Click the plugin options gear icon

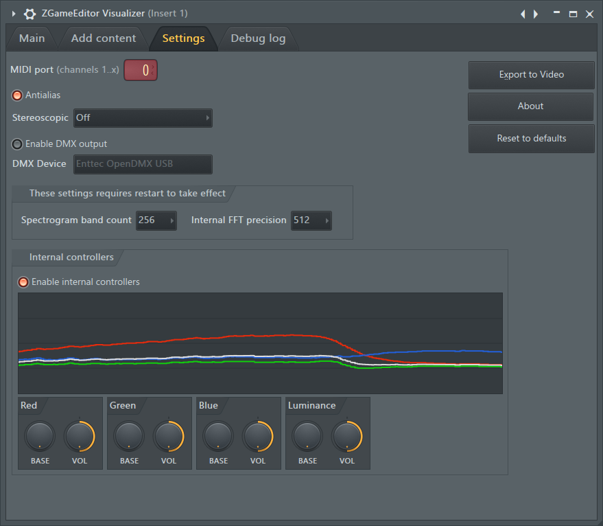coord(29,14)
